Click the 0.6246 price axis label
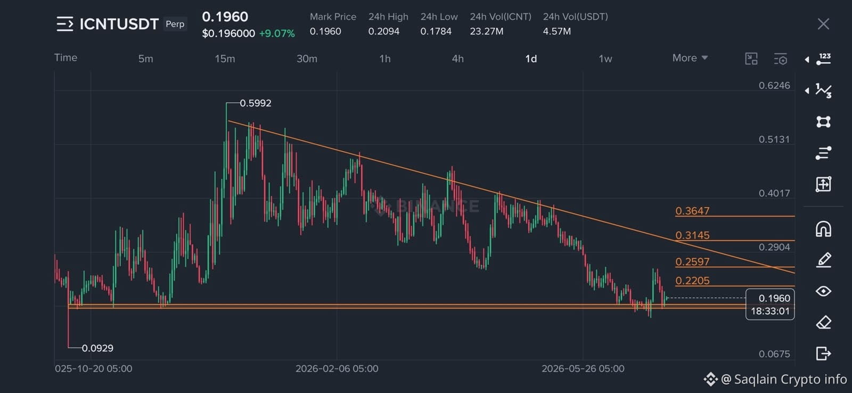 coord(774,86)
